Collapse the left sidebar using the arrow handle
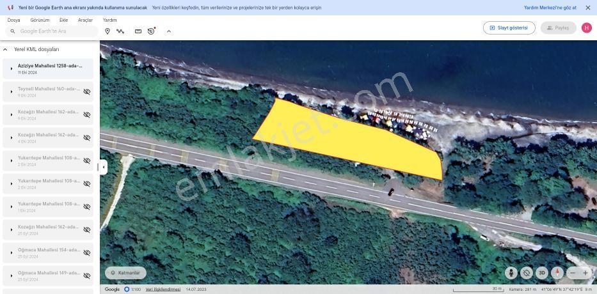This screenshot has width=597, height=294. coord(104,167)
